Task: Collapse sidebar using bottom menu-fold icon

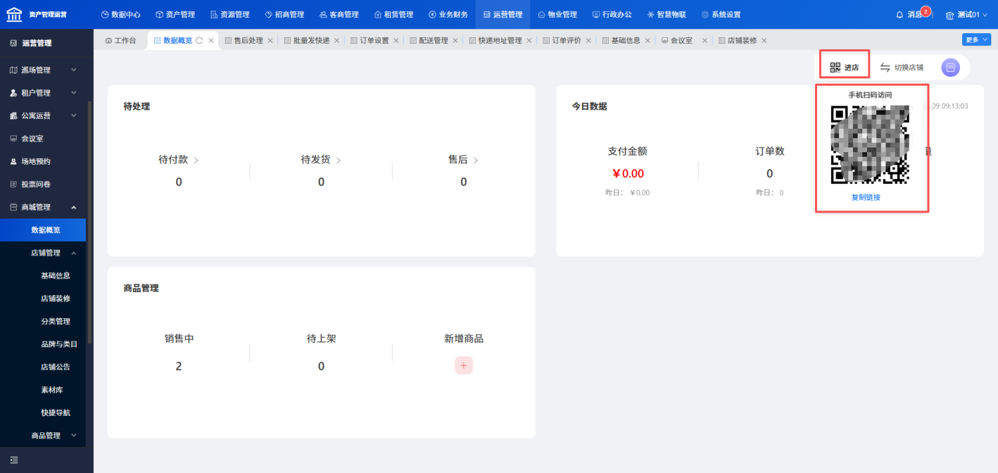Action: coord(14,460)
